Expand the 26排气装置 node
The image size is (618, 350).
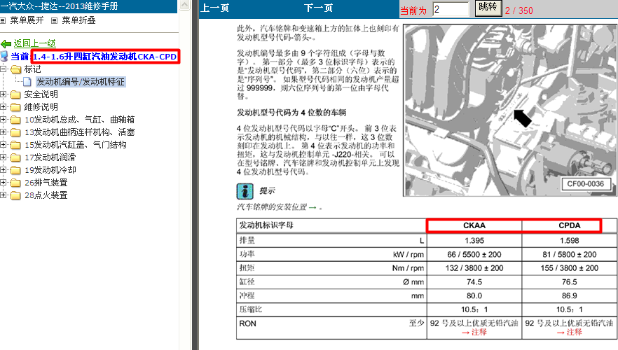3,182
